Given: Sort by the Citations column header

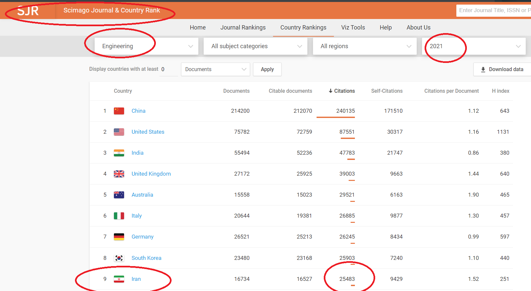Looking at the screenshot, I should [x=344, y=91].
